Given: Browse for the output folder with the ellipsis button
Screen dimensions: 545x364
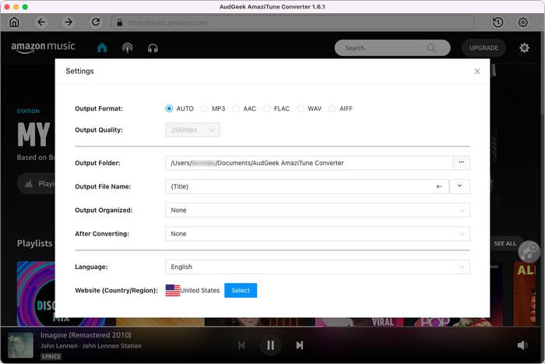Looking at the screenshot, I should pos(461,163).
